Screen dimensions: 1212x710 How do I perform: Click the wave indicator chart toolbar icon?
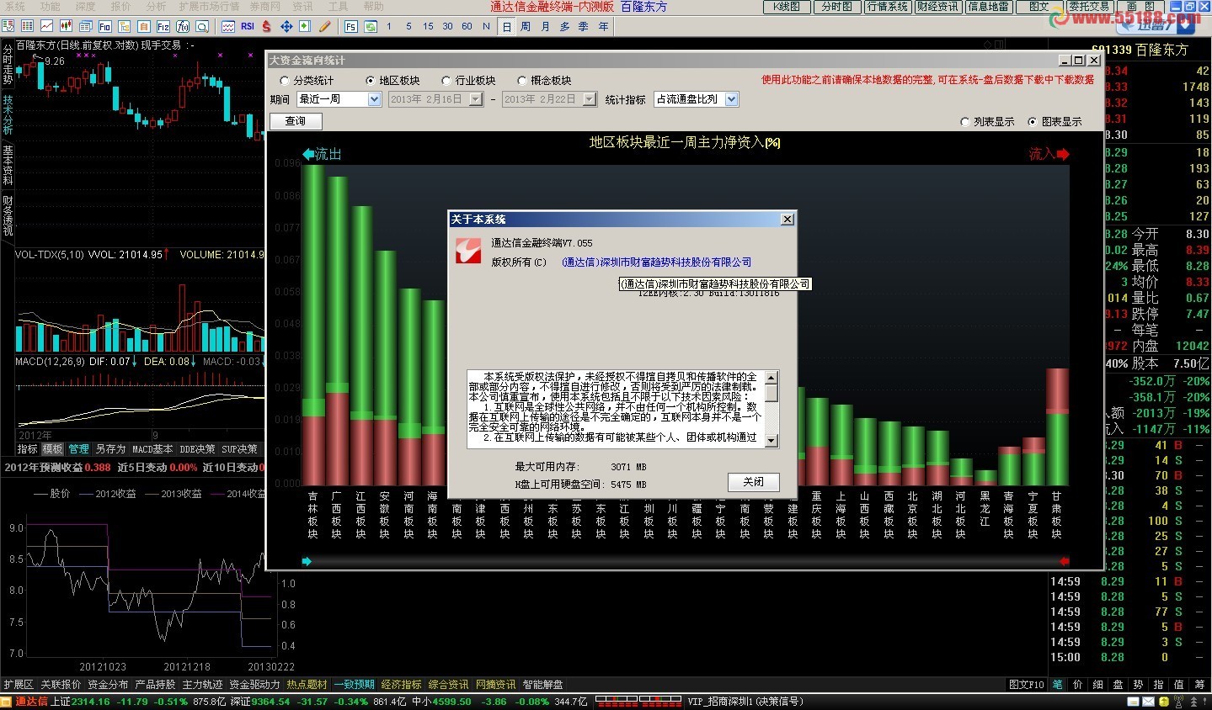(228, 26)
